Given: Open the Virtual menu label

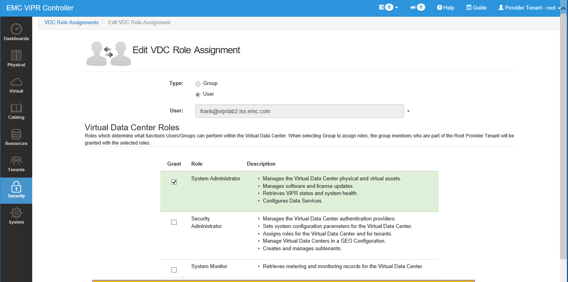Looking at the screenshot, I should 16,91.
